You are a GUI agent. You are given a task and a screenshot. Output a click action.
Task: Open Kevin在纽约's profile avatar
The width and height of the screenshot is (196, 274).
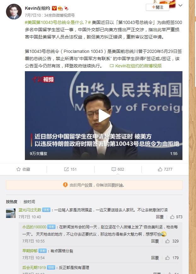tap(14, 12)
